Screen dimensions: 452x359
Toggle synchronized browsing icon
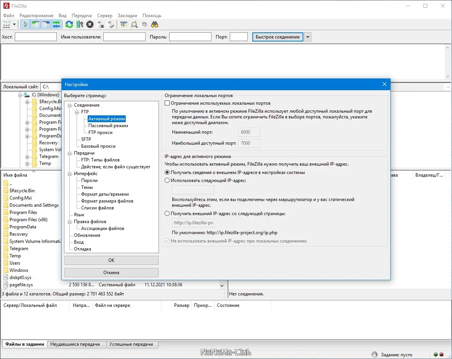[x=144, y=24]
